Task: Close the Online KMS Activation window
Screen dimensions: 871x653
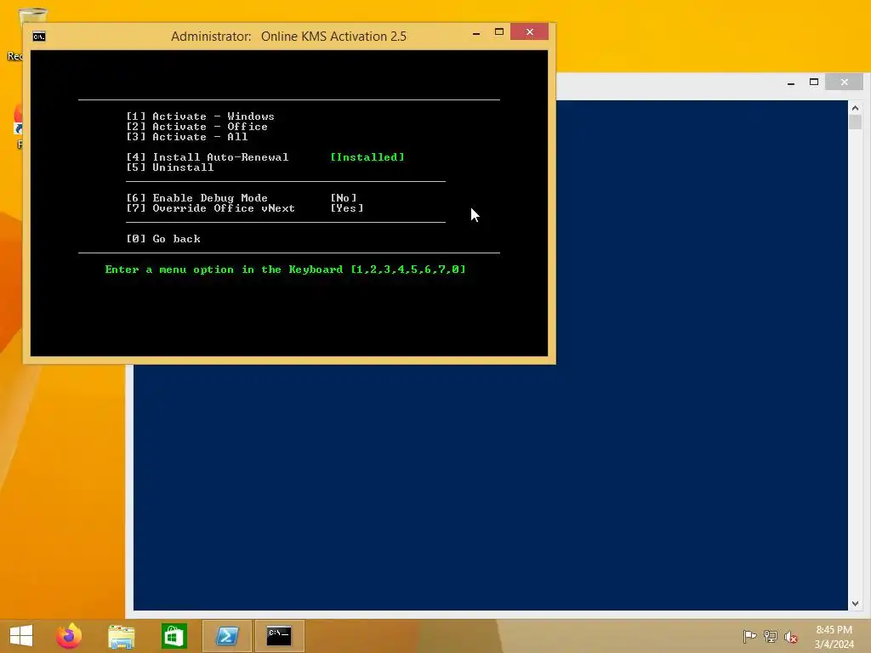Action: pyautogui.click(x=529, y=32)
